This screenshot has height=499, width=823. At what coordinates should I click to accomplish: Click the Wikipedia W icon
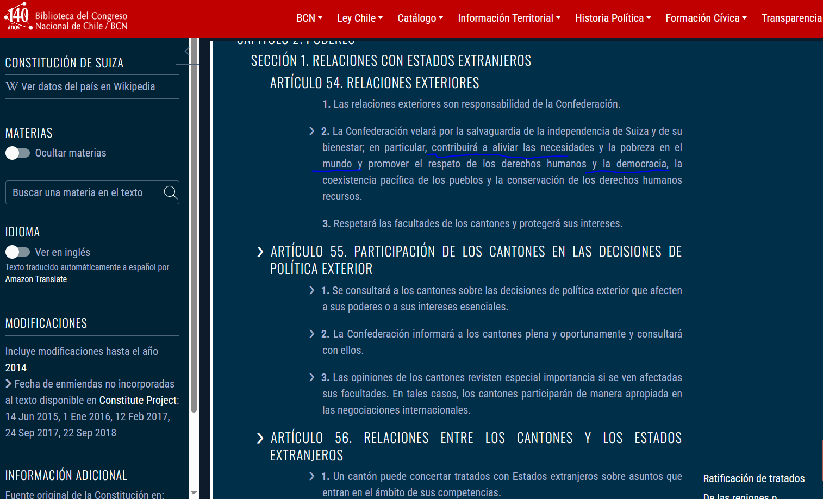12,86
